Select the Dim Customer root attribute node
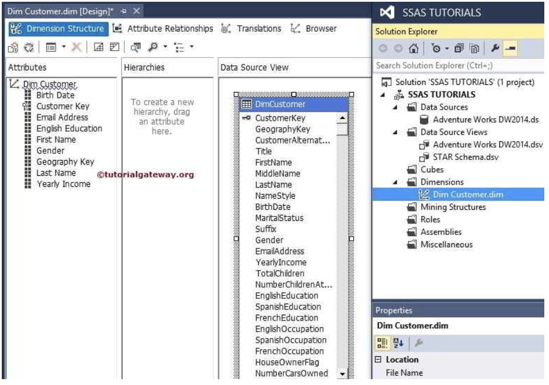This screenshot has width=549, height=385. coord(49,84)
